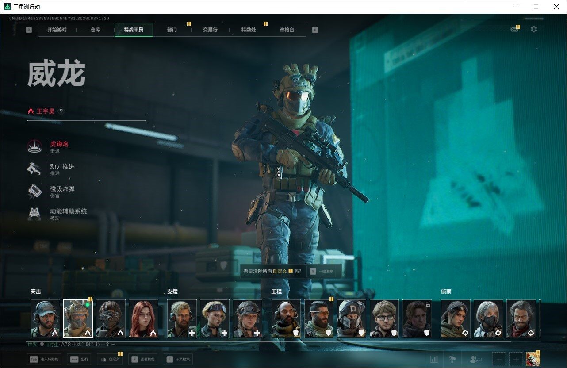The image size is (567, 368).
Task: Select the masked helmet engineer operator
Action: pos(351,319)
